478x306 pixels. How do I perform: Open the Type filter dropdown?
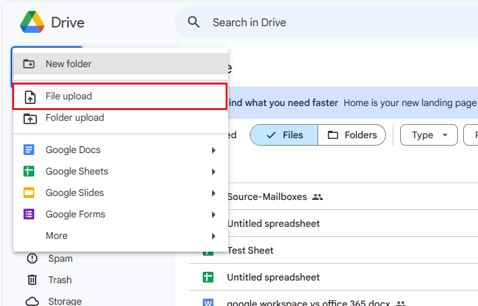428,135
